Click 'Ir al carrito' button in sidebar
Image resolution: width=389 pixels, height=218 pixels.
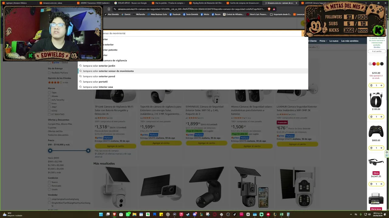[x=377, y=51]
